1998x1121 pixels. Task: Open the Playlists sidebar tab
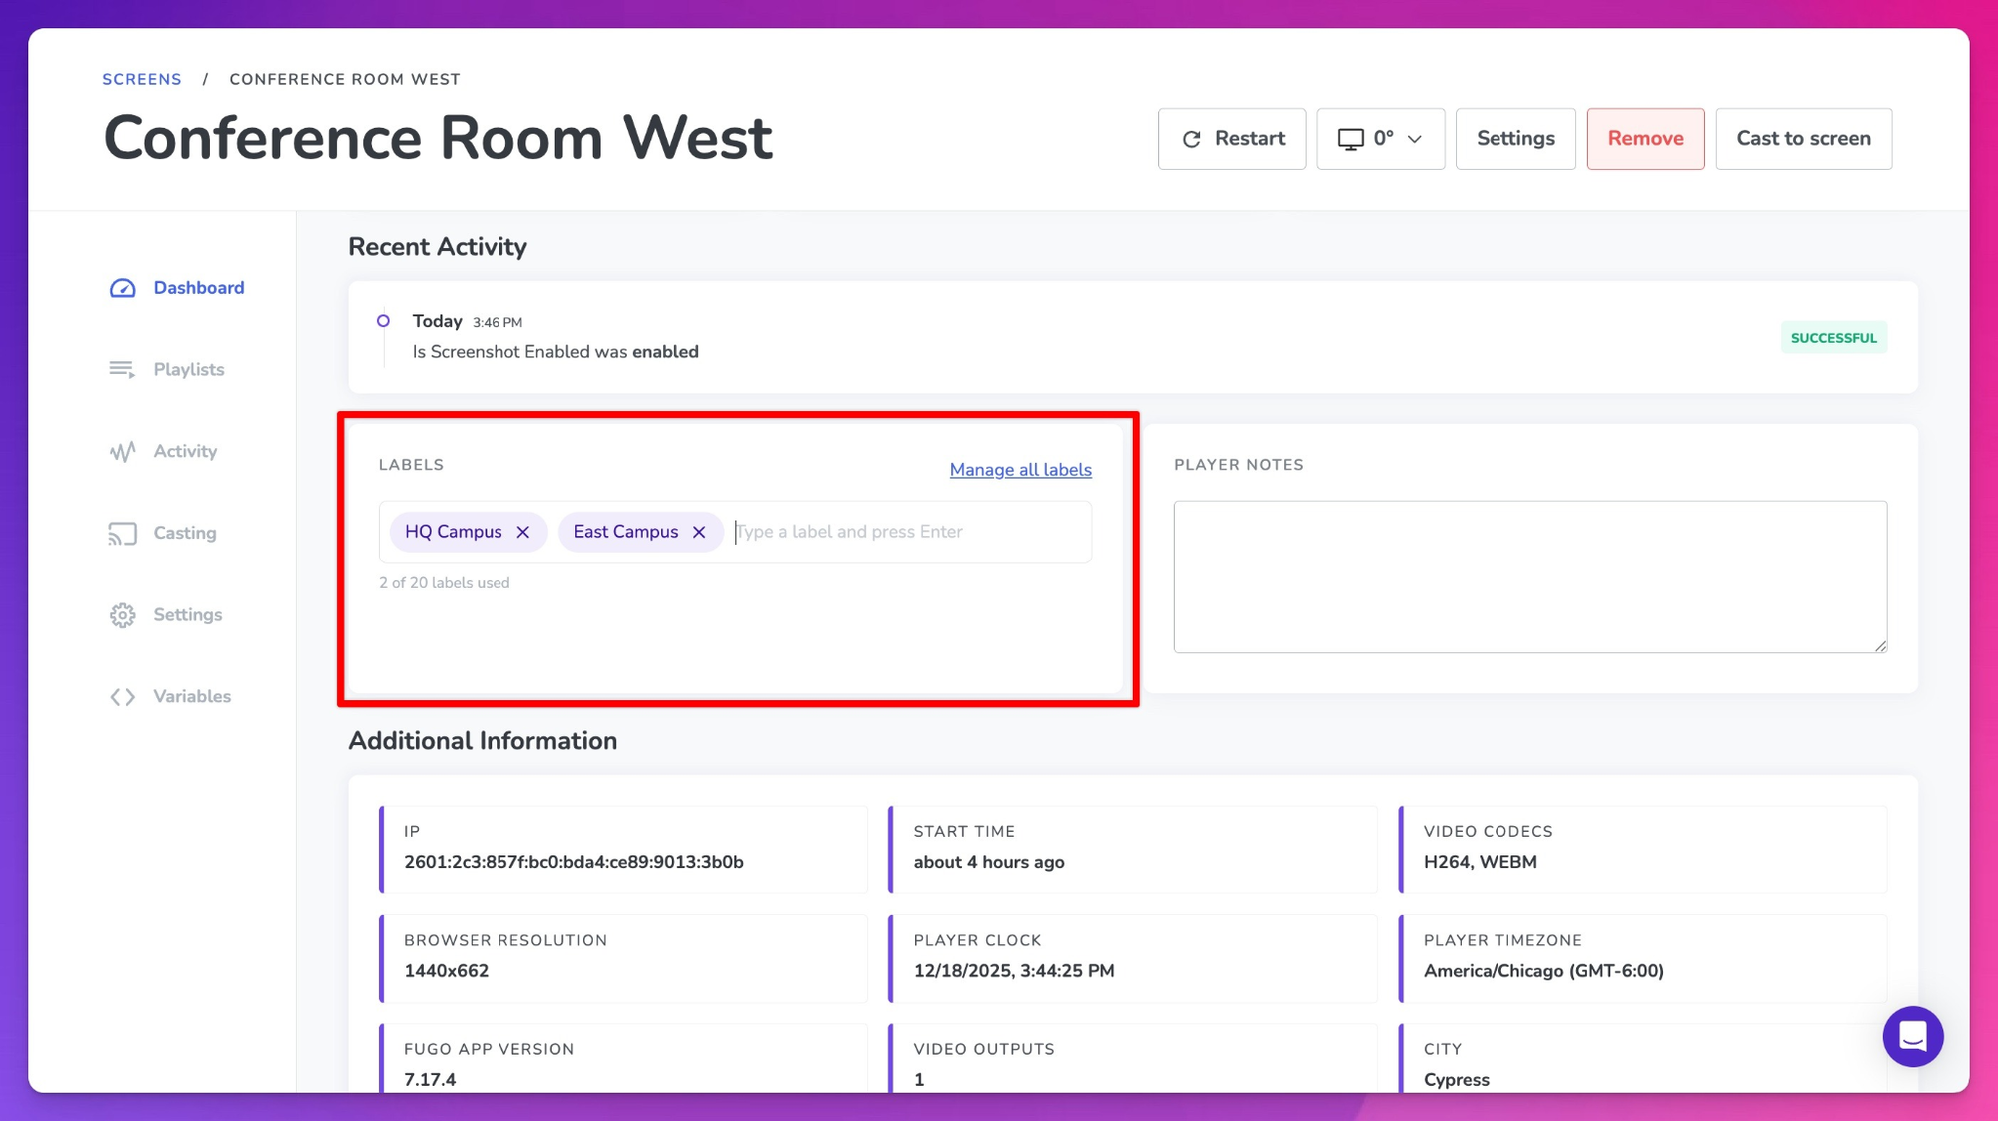[x=188, y=370]
